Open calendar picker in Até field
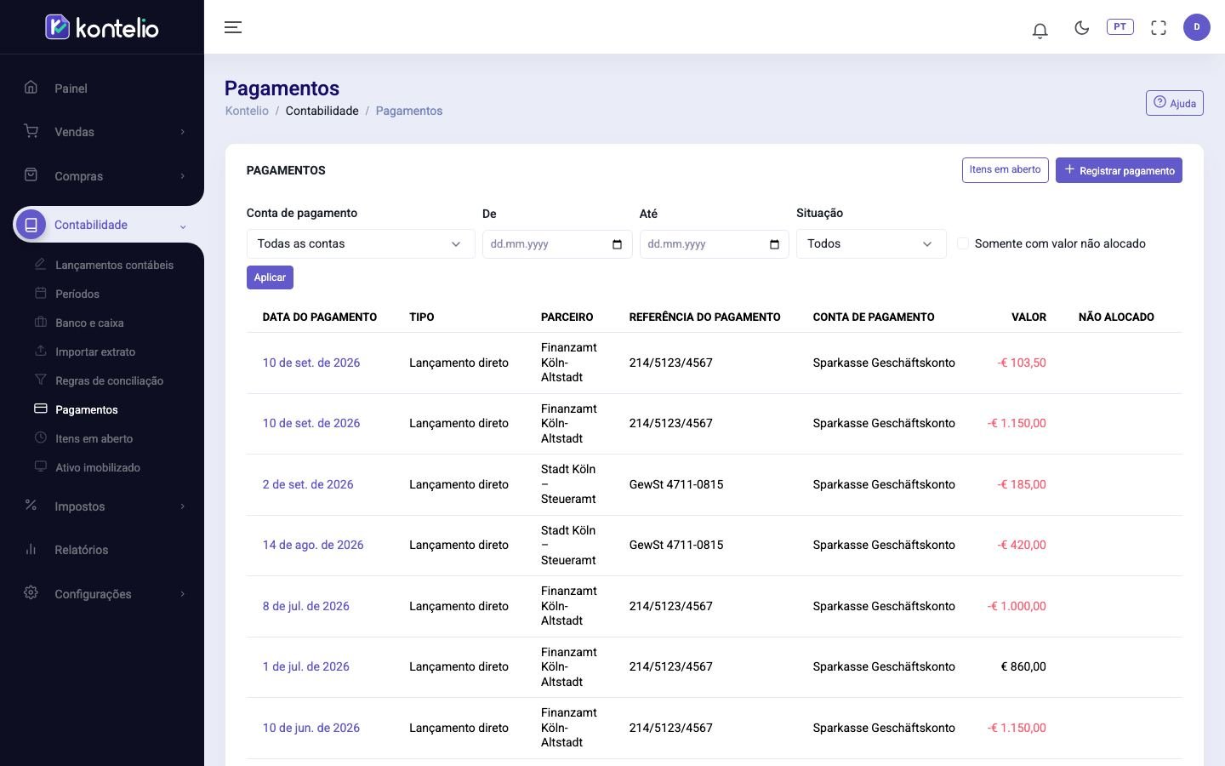This screenshot has height=766, width=1225. click(x=774, y=244)
